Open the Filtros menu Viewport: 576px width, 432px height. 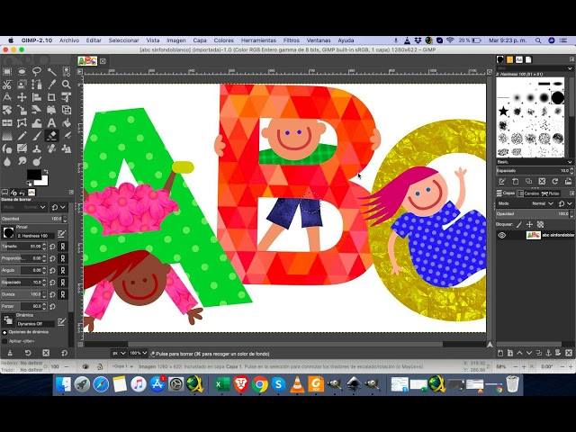[292, 40]
